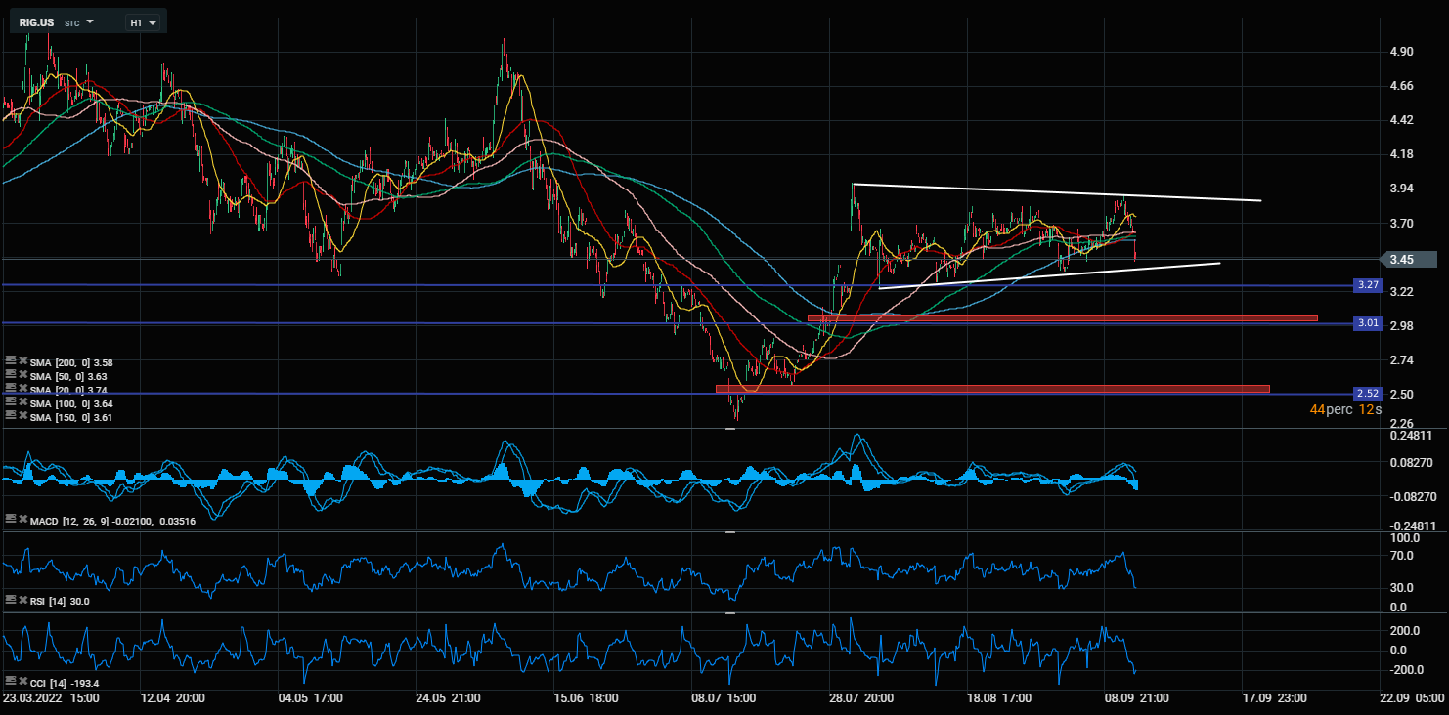Remove the SMA 50 indicator
This screenshot has height=715, width=1449.
click(x=22, y=375)
